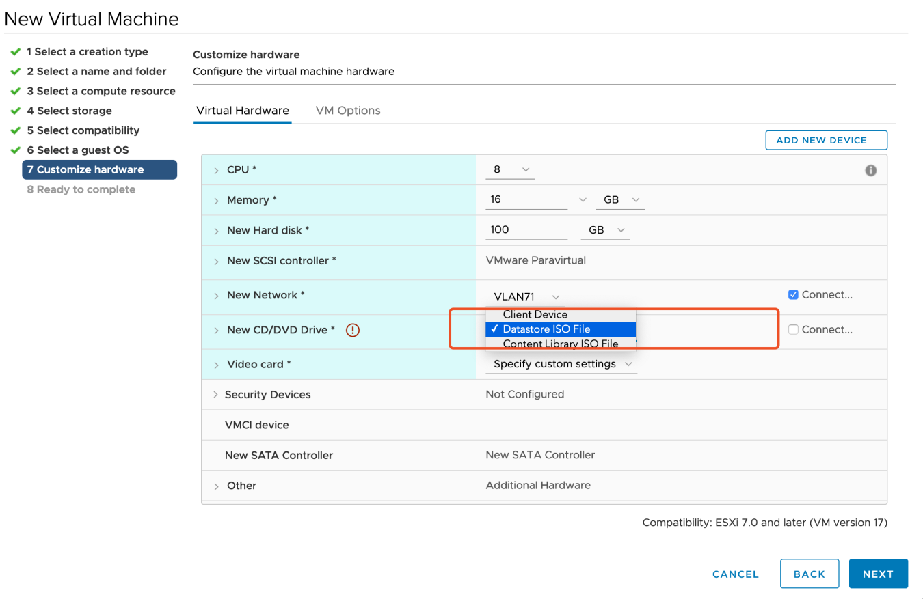Viewport: 923px width, 599px height.
Task: Select the Virtual Hardware tab
Action: 242,110
